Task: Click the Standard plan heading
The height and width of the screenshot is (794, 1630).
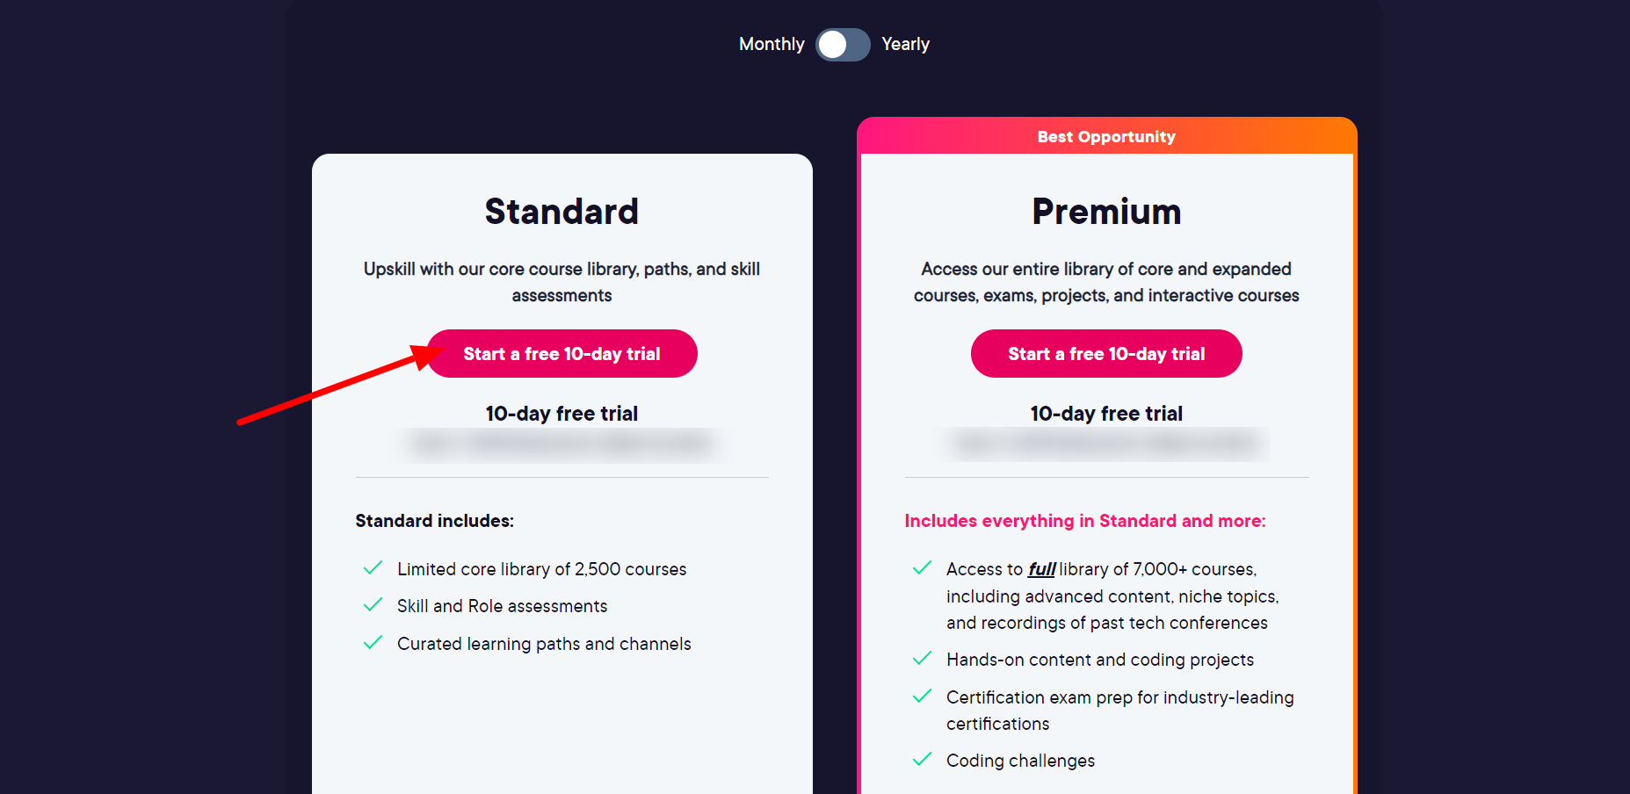Action: point(561,212)
